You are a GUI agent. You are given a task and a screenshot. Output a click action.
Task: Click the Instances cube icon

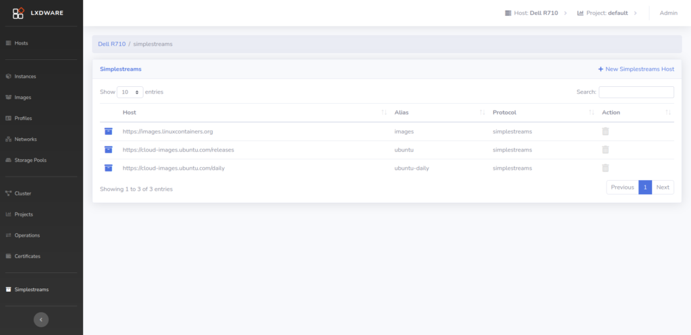click(8, 76)
